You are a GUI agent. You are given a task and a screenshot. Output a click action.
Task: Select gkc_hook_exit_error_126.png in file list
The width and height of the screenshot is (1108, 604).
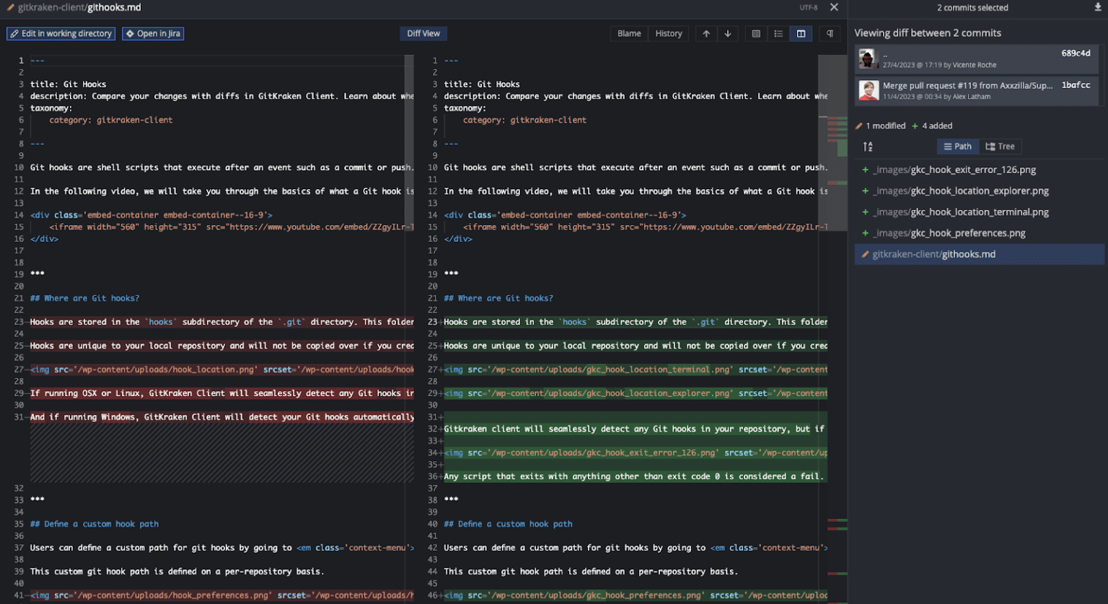click(x=954, y=170)
